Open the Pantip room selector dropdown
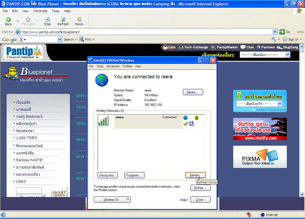The image size is (305, 219). click(265, 55)
